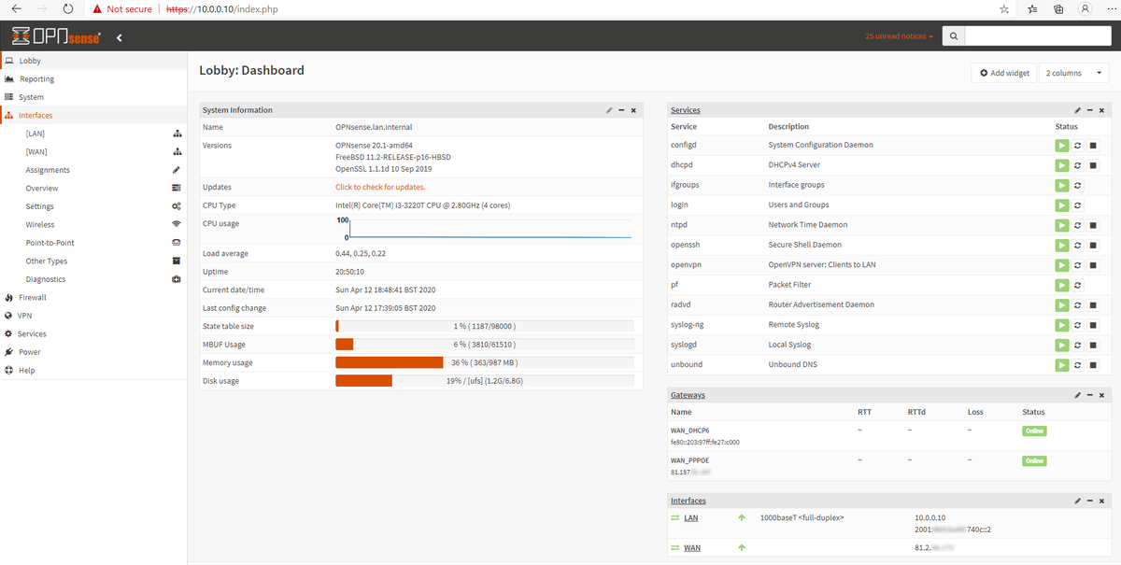Viewport: 1121px width, 565px height.
Task: Restart the openvpn service
Action: point(1076,264)
